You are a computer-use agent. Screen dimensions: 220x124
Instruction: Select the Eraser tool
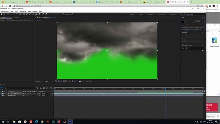[x=39, y=14]
